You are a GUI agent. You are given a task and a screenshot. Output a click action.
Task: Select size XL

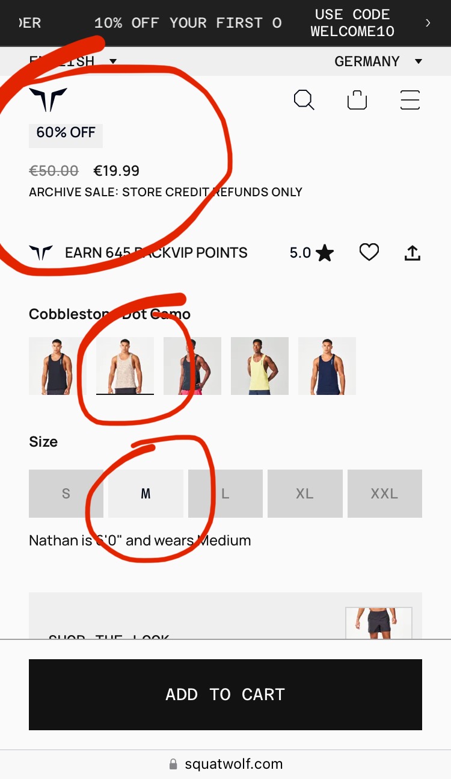[x=305, y=494]
